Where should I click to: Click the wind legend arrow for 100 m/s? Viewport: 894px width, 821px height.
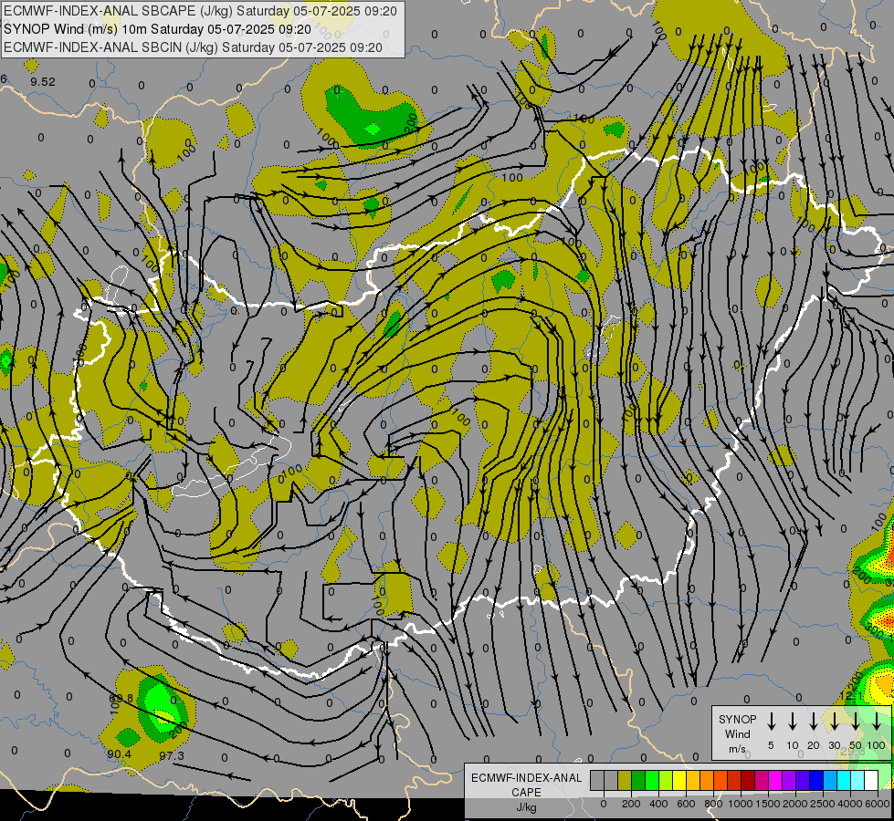(x=877, y=721)
